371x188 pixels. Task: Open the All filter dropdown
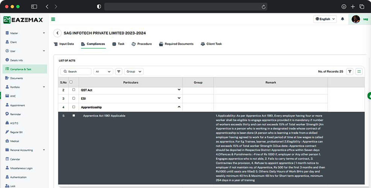click(103, 71)
